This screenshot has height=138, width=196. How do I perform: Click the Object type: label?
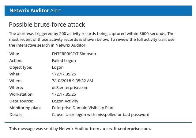pos(21,67)
